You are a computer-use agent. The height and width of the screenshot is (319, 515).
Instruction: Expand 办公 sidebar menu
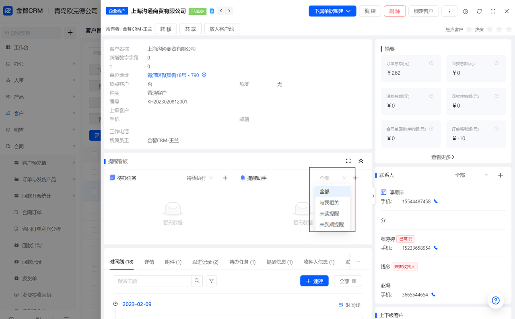pos(40,64)
